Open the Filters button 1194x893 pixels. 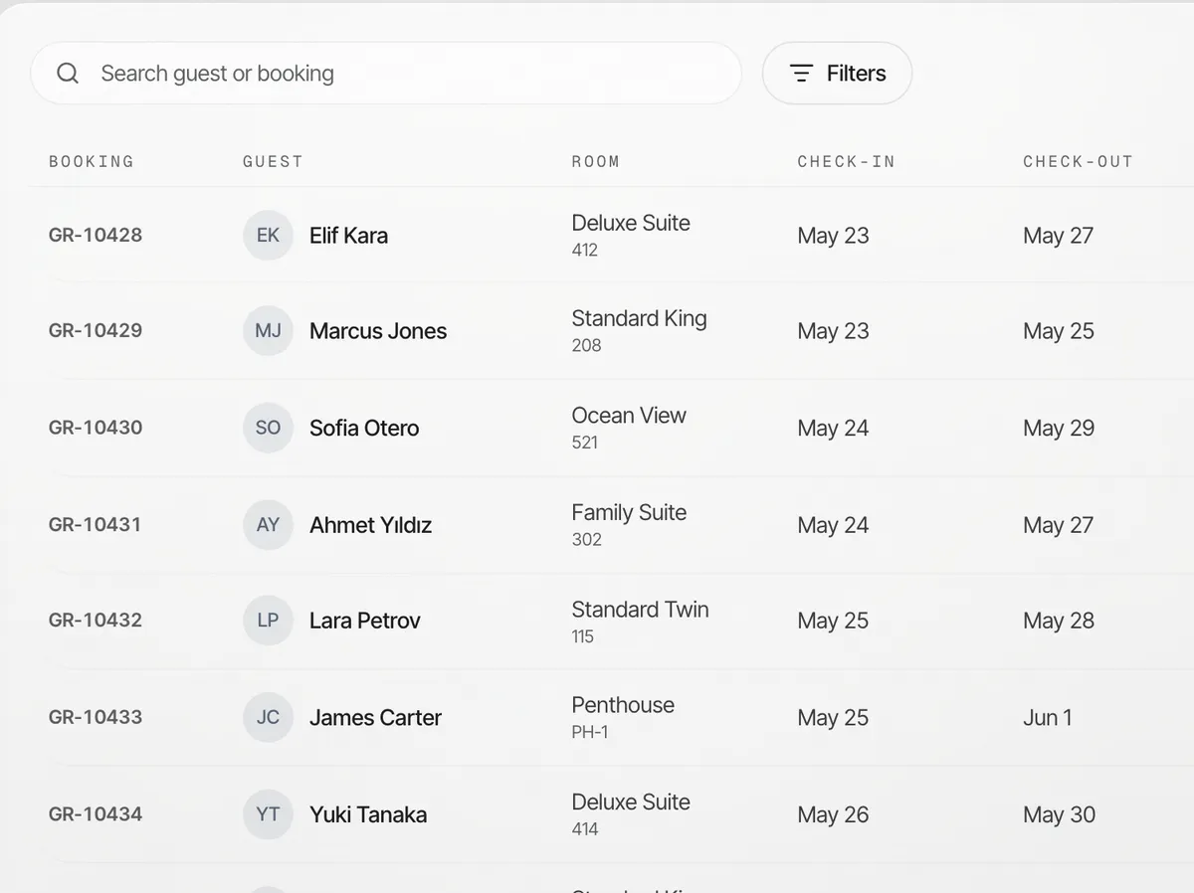pyautogui.click(x=837, y=74)
